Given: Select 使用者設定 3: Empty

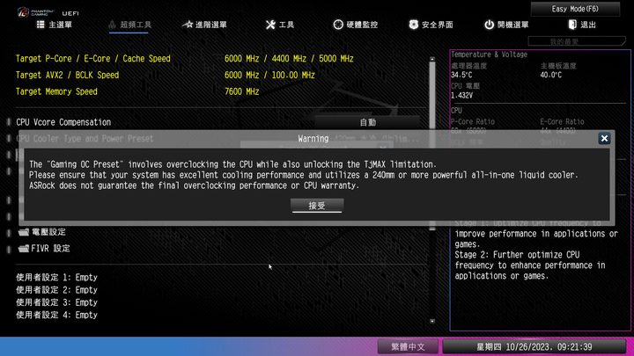Looking at the screenshot, I should 56,302.
